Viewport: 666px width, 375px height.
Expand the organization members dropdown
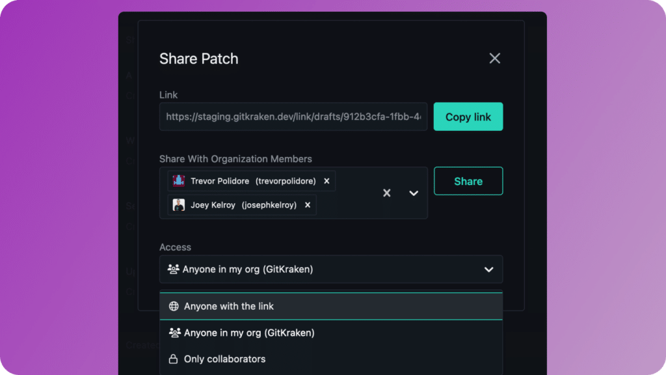click(414, 193)
